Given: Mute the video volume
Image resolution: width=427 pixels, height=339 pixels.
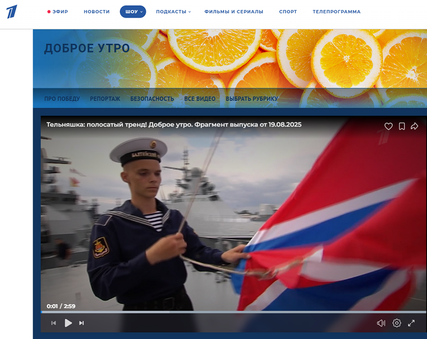Looking at the screenshot, I should [x=381, y=323].
